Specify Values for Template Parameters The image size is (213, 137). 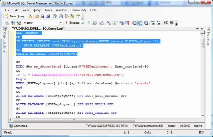tap(109, 23)
